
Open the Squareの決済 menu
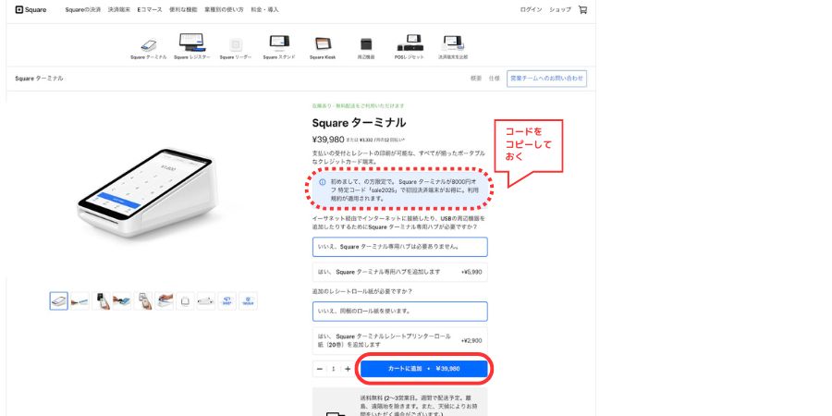(83, 9)
